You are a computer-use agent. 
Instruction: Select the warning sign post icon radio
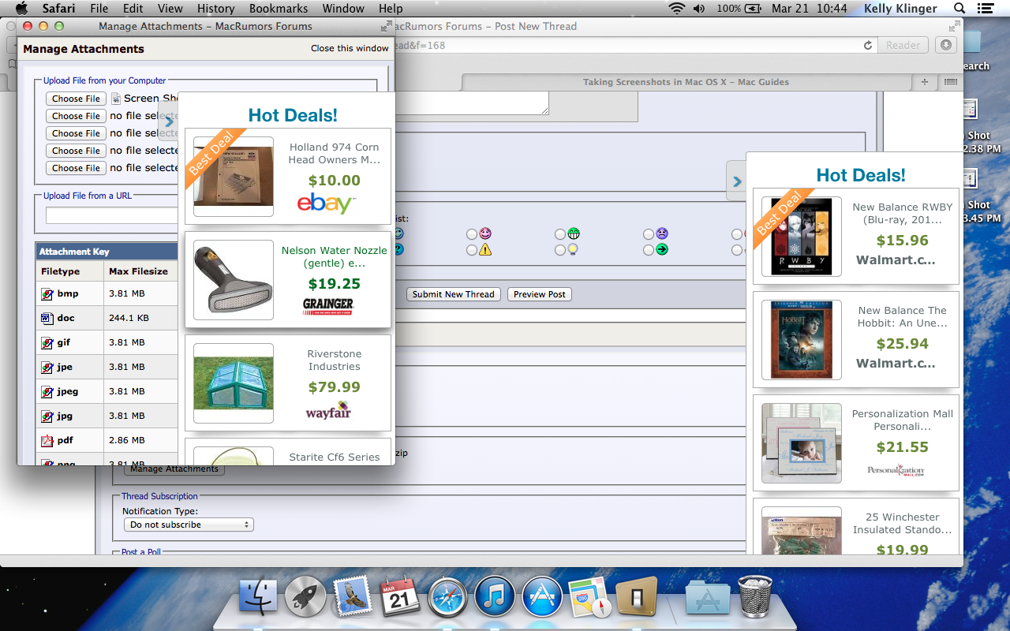tap(472, 250)
